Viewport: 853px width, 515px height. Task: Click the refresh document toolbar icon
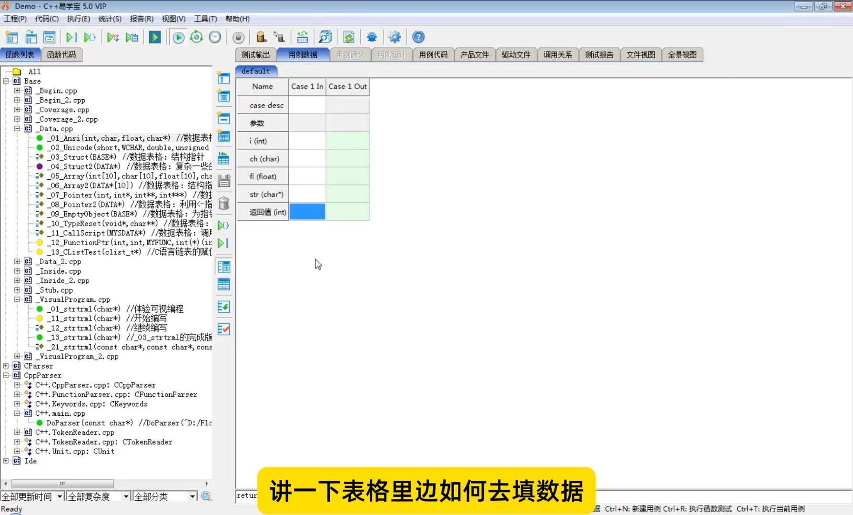point(349,37)
